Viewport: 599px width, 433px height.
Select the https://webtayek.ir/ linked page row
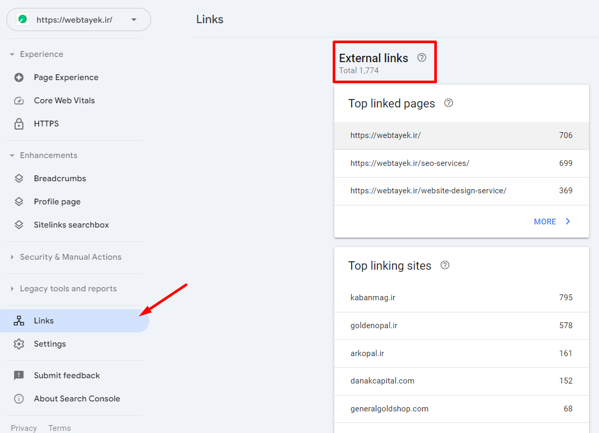[x=462, y=136]
